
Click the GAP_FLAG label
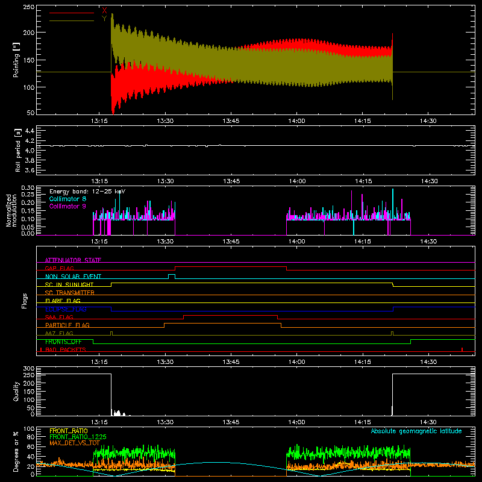(x=60, y=268)
